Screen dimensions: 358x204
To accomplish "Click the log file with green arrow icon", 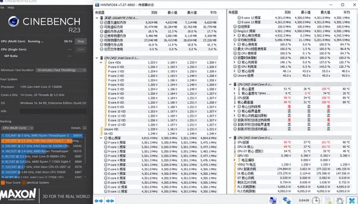I will (328, 200).
